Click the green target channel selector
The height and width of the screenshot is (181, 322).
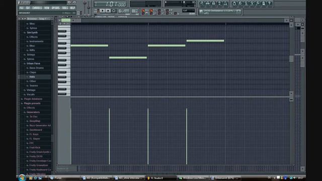[x=66, y=20]
